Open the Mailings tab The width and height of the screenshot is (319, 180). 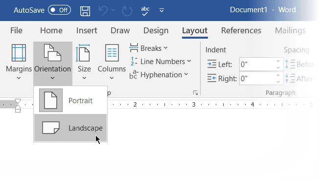(x=290, y=30)
